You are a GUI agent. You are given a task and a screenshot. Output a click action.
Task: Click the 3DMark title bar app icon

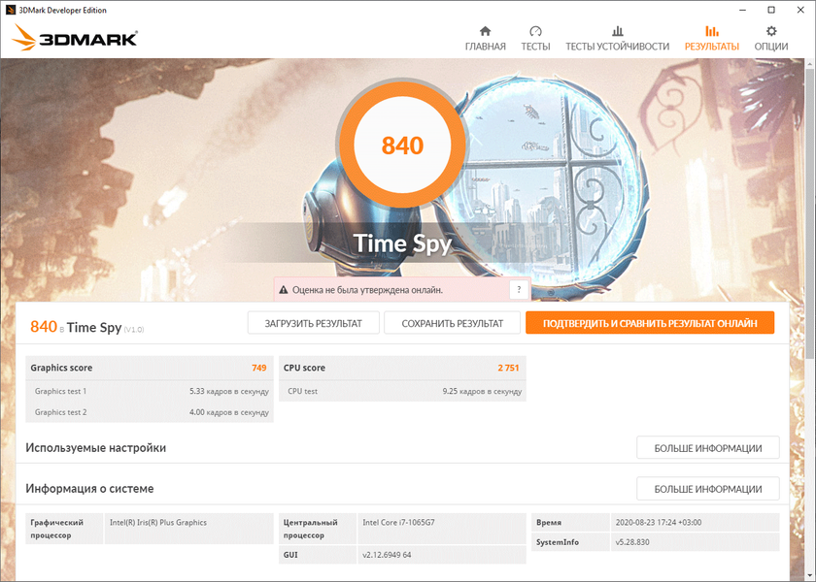point(10,10)
